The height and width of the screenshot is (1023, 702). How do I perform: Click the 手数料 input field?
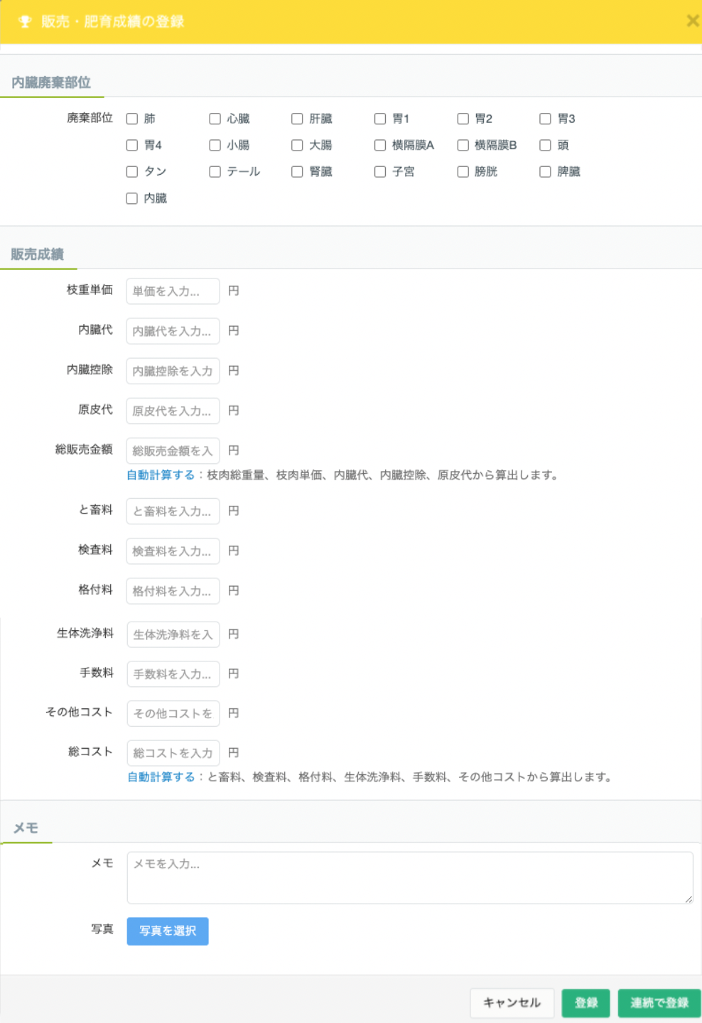tap(173, 673)
